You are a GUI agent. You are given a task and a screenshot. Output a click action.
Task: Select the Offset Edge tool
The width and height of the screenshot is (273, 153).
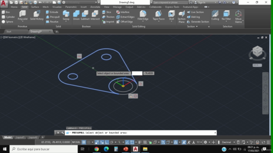point(125,22)
